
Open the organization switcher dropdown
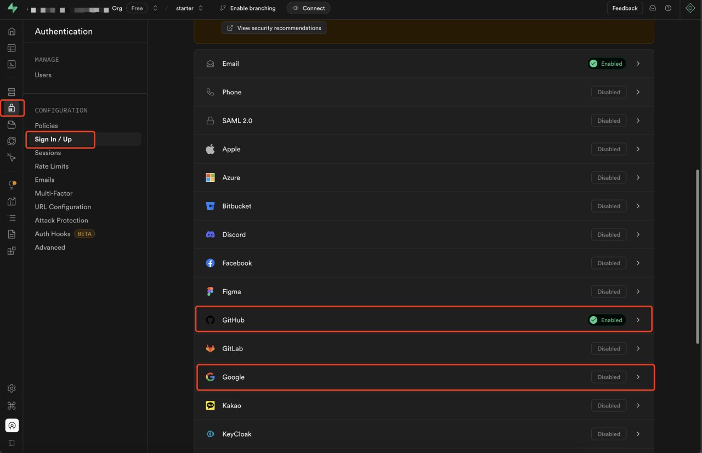(155, 8)
